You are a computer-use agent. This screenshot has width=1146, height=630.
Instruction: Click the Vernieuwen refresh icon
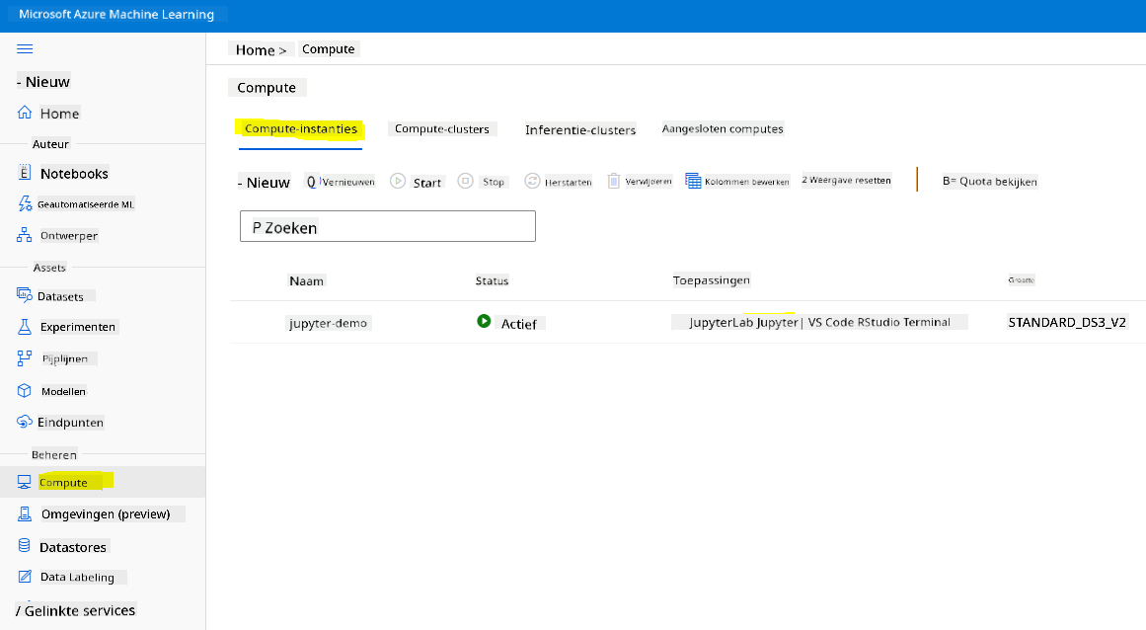tap(312, 182)
